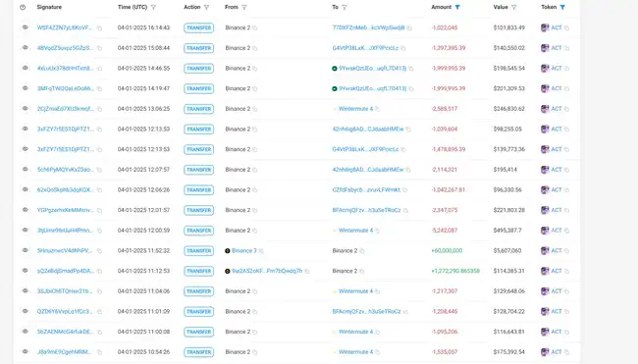
Task: Copy signature in 16:14:43 transaction row
Action: click(100, 28)
